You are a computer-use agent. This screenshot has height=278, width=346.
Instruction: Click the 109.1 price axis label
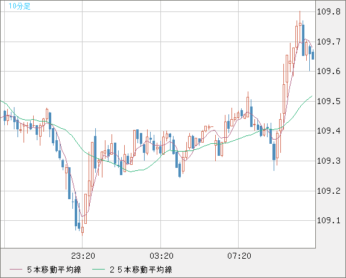pos(329,220)
